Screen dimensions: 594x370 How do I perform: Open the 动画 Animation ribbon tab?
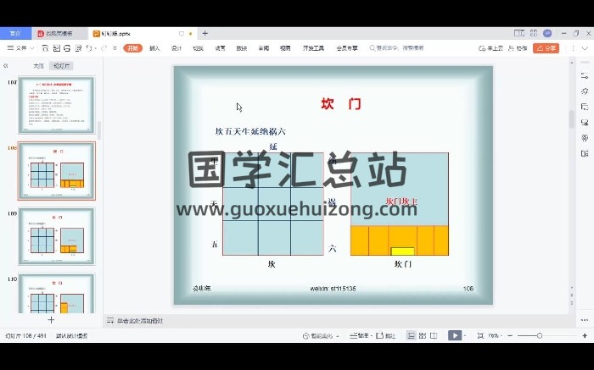220,48
